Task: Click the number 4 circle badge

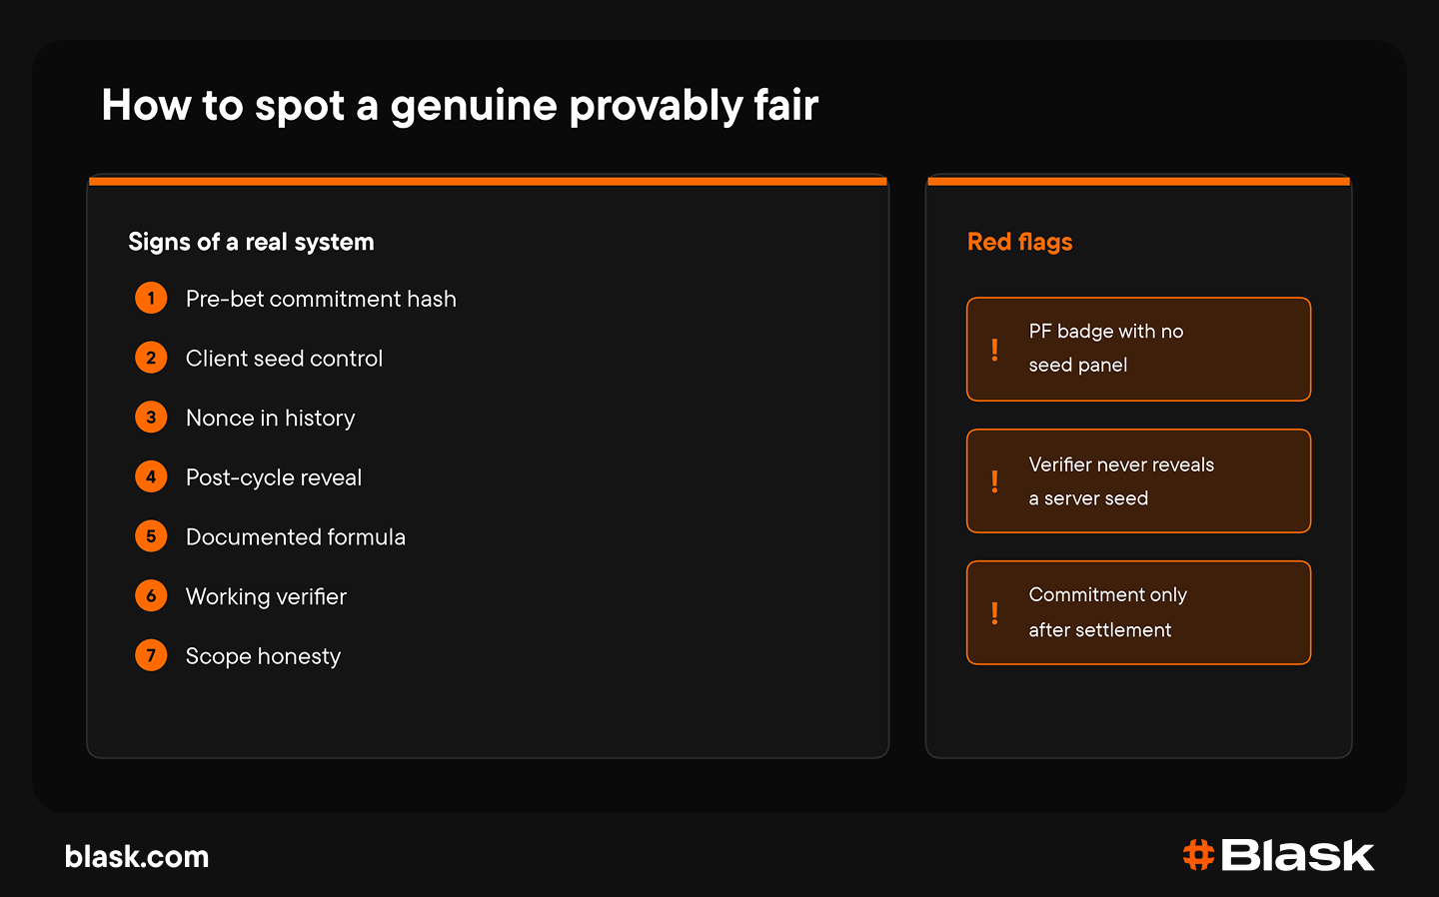Action: [151, 476]
